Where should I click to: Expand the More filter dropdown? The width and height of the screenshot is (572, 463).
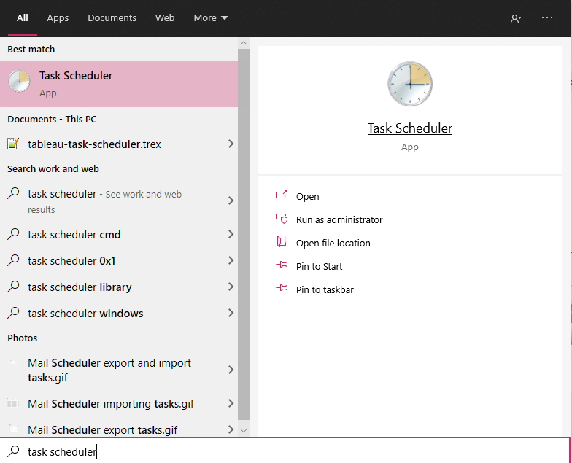pyautogui.click(x=210, y=18)
